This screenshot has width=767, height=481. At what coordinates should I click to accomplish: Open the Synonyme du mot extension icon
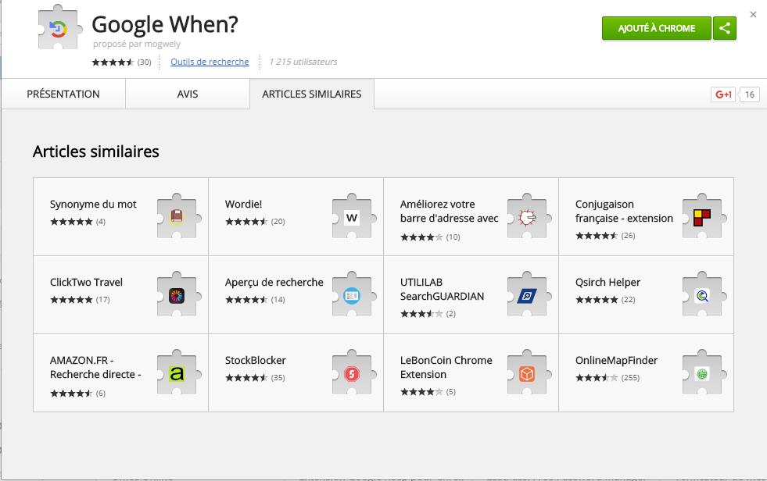(x=177, y=217)
